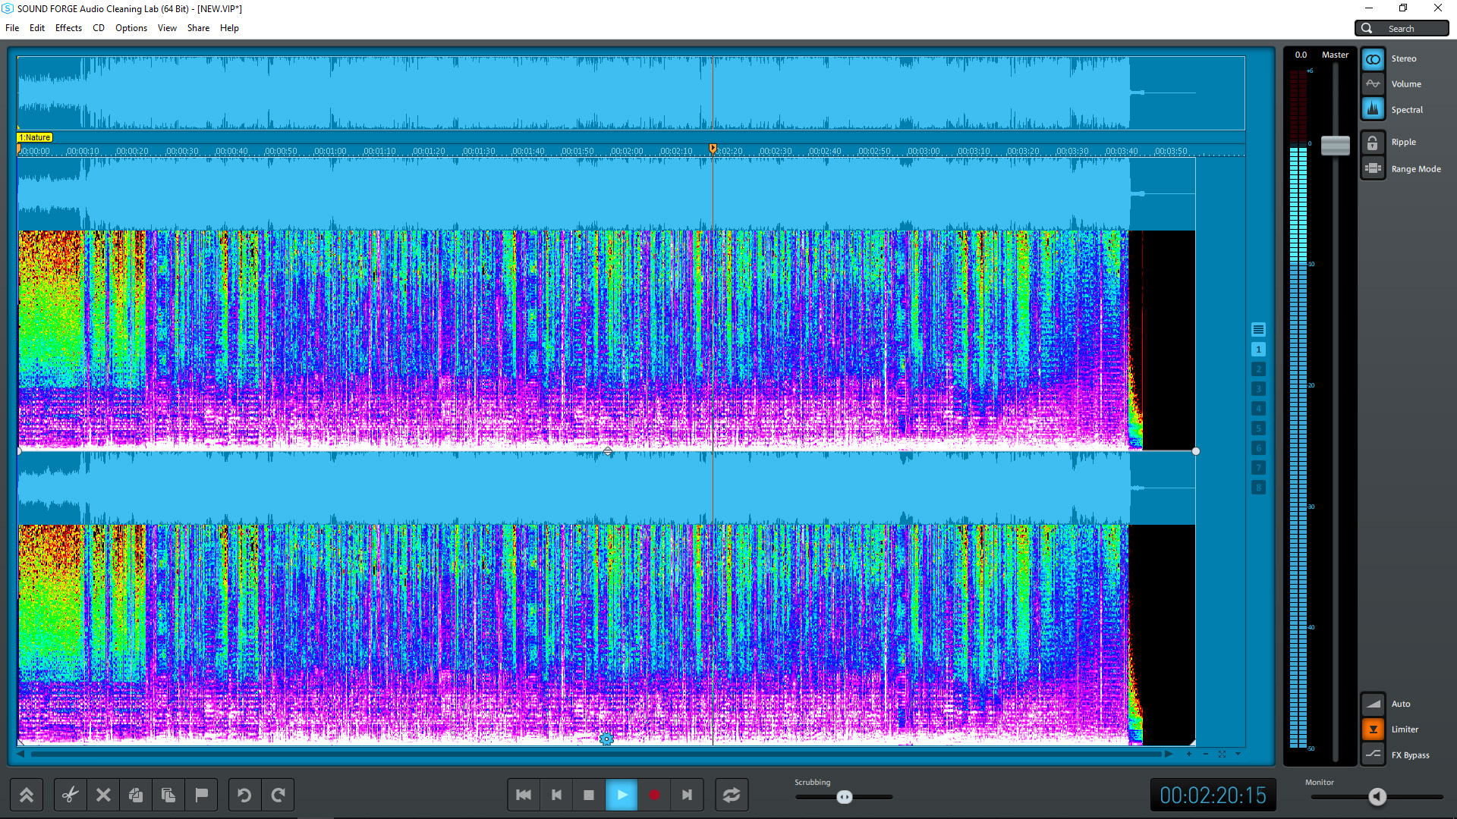The height and width of the screenshot is (819, 1457).
Task: Click the Redo icon in the toolbar
Action: (x=278, y=795)
